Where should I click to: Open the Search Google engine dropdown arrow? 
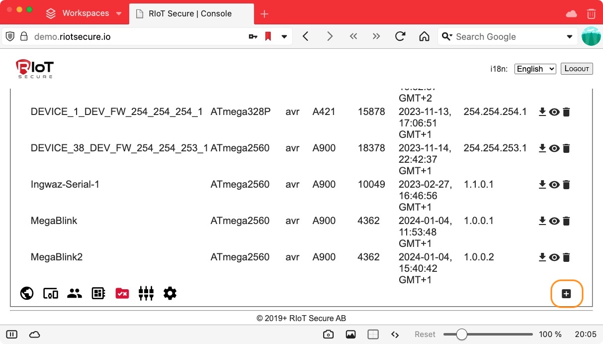pyautogui.click(x=570, y=37)
